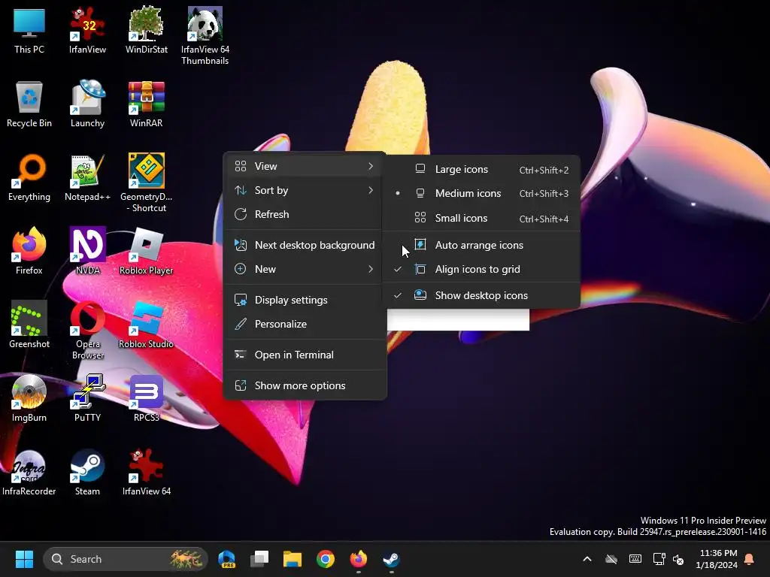The height and width of the screenshot is (577, 770).
Task: Open touch keyboard tray icon
Action: tap(635, 559)
